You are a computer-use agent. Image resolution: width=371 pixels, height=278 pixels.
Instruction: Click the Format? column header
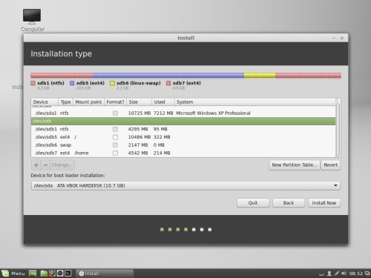[x=116, y=102]
